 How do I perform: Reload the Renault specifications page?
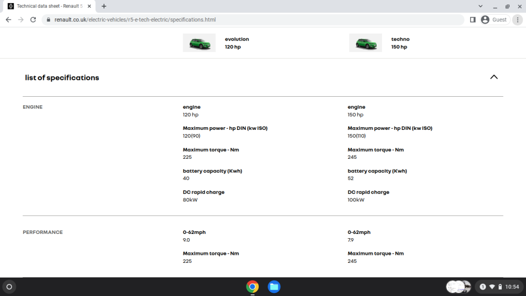click(33, 20)
